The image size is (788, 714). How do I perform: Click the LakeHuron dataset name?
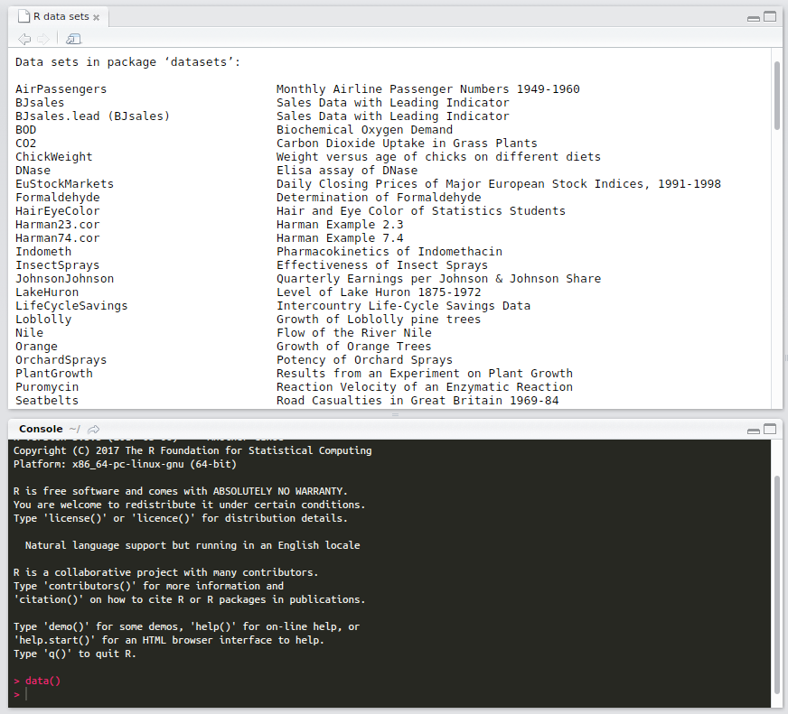pos(47,292)
